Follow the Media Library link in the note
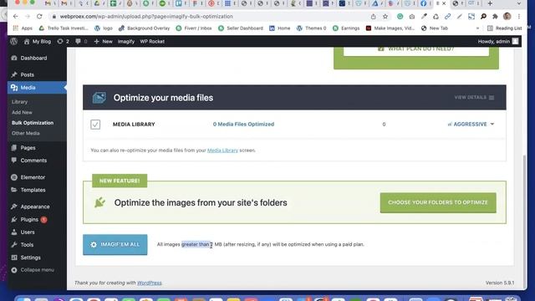535x301 pixels. 222,150
